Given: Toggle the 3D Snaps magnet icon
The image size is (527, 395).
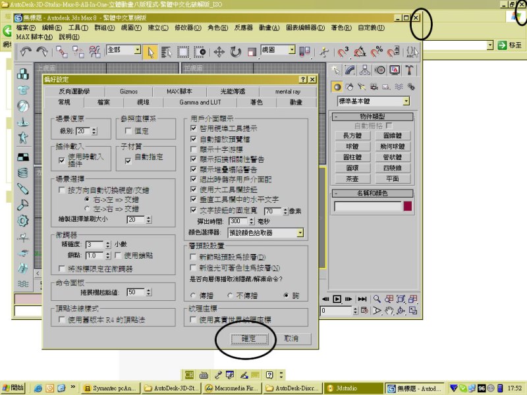Looking at the screenshot, I should pos(343,53).
